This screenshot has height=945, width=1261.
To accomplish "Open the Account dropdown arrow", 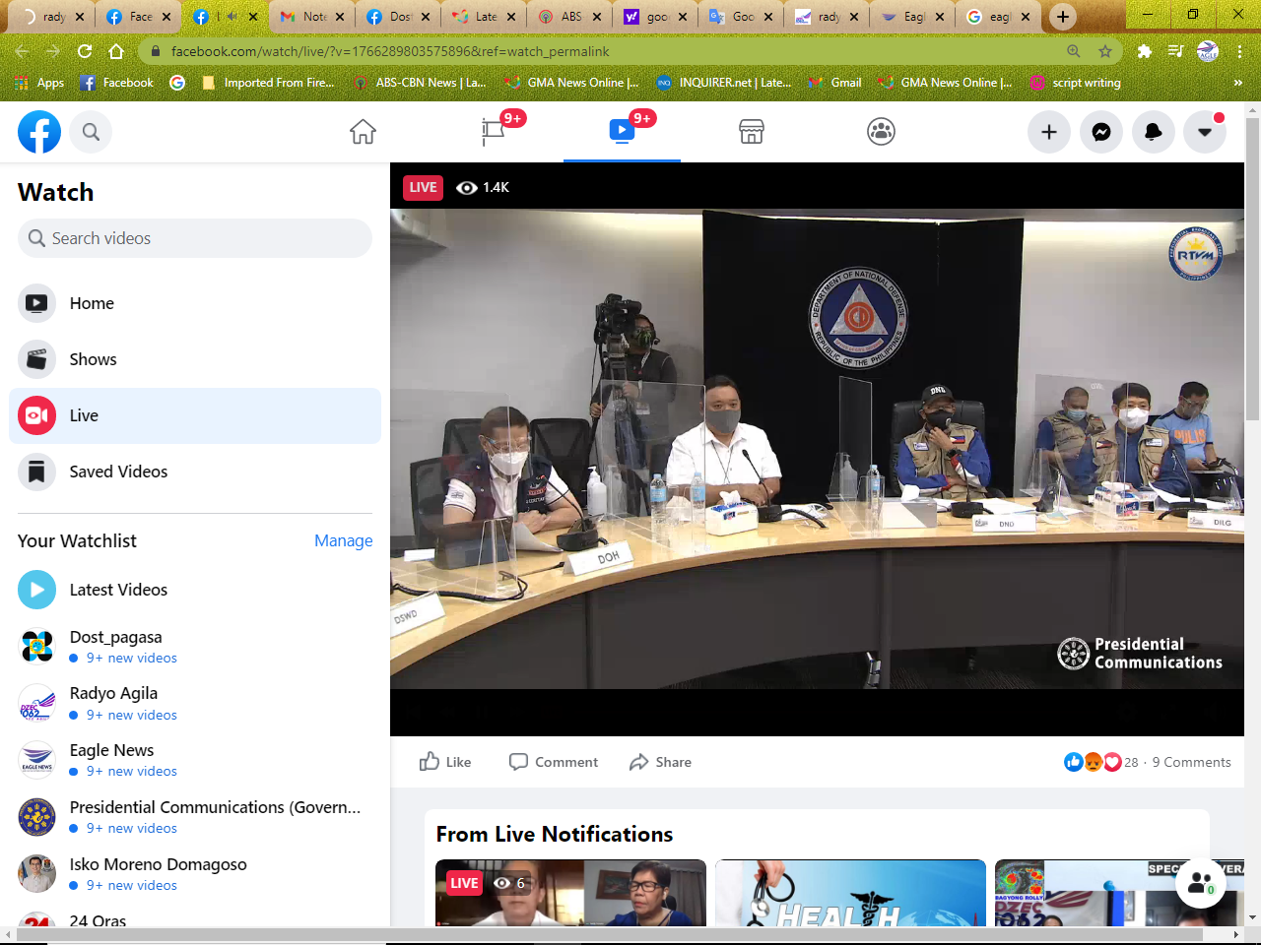I will [1204, 132].
